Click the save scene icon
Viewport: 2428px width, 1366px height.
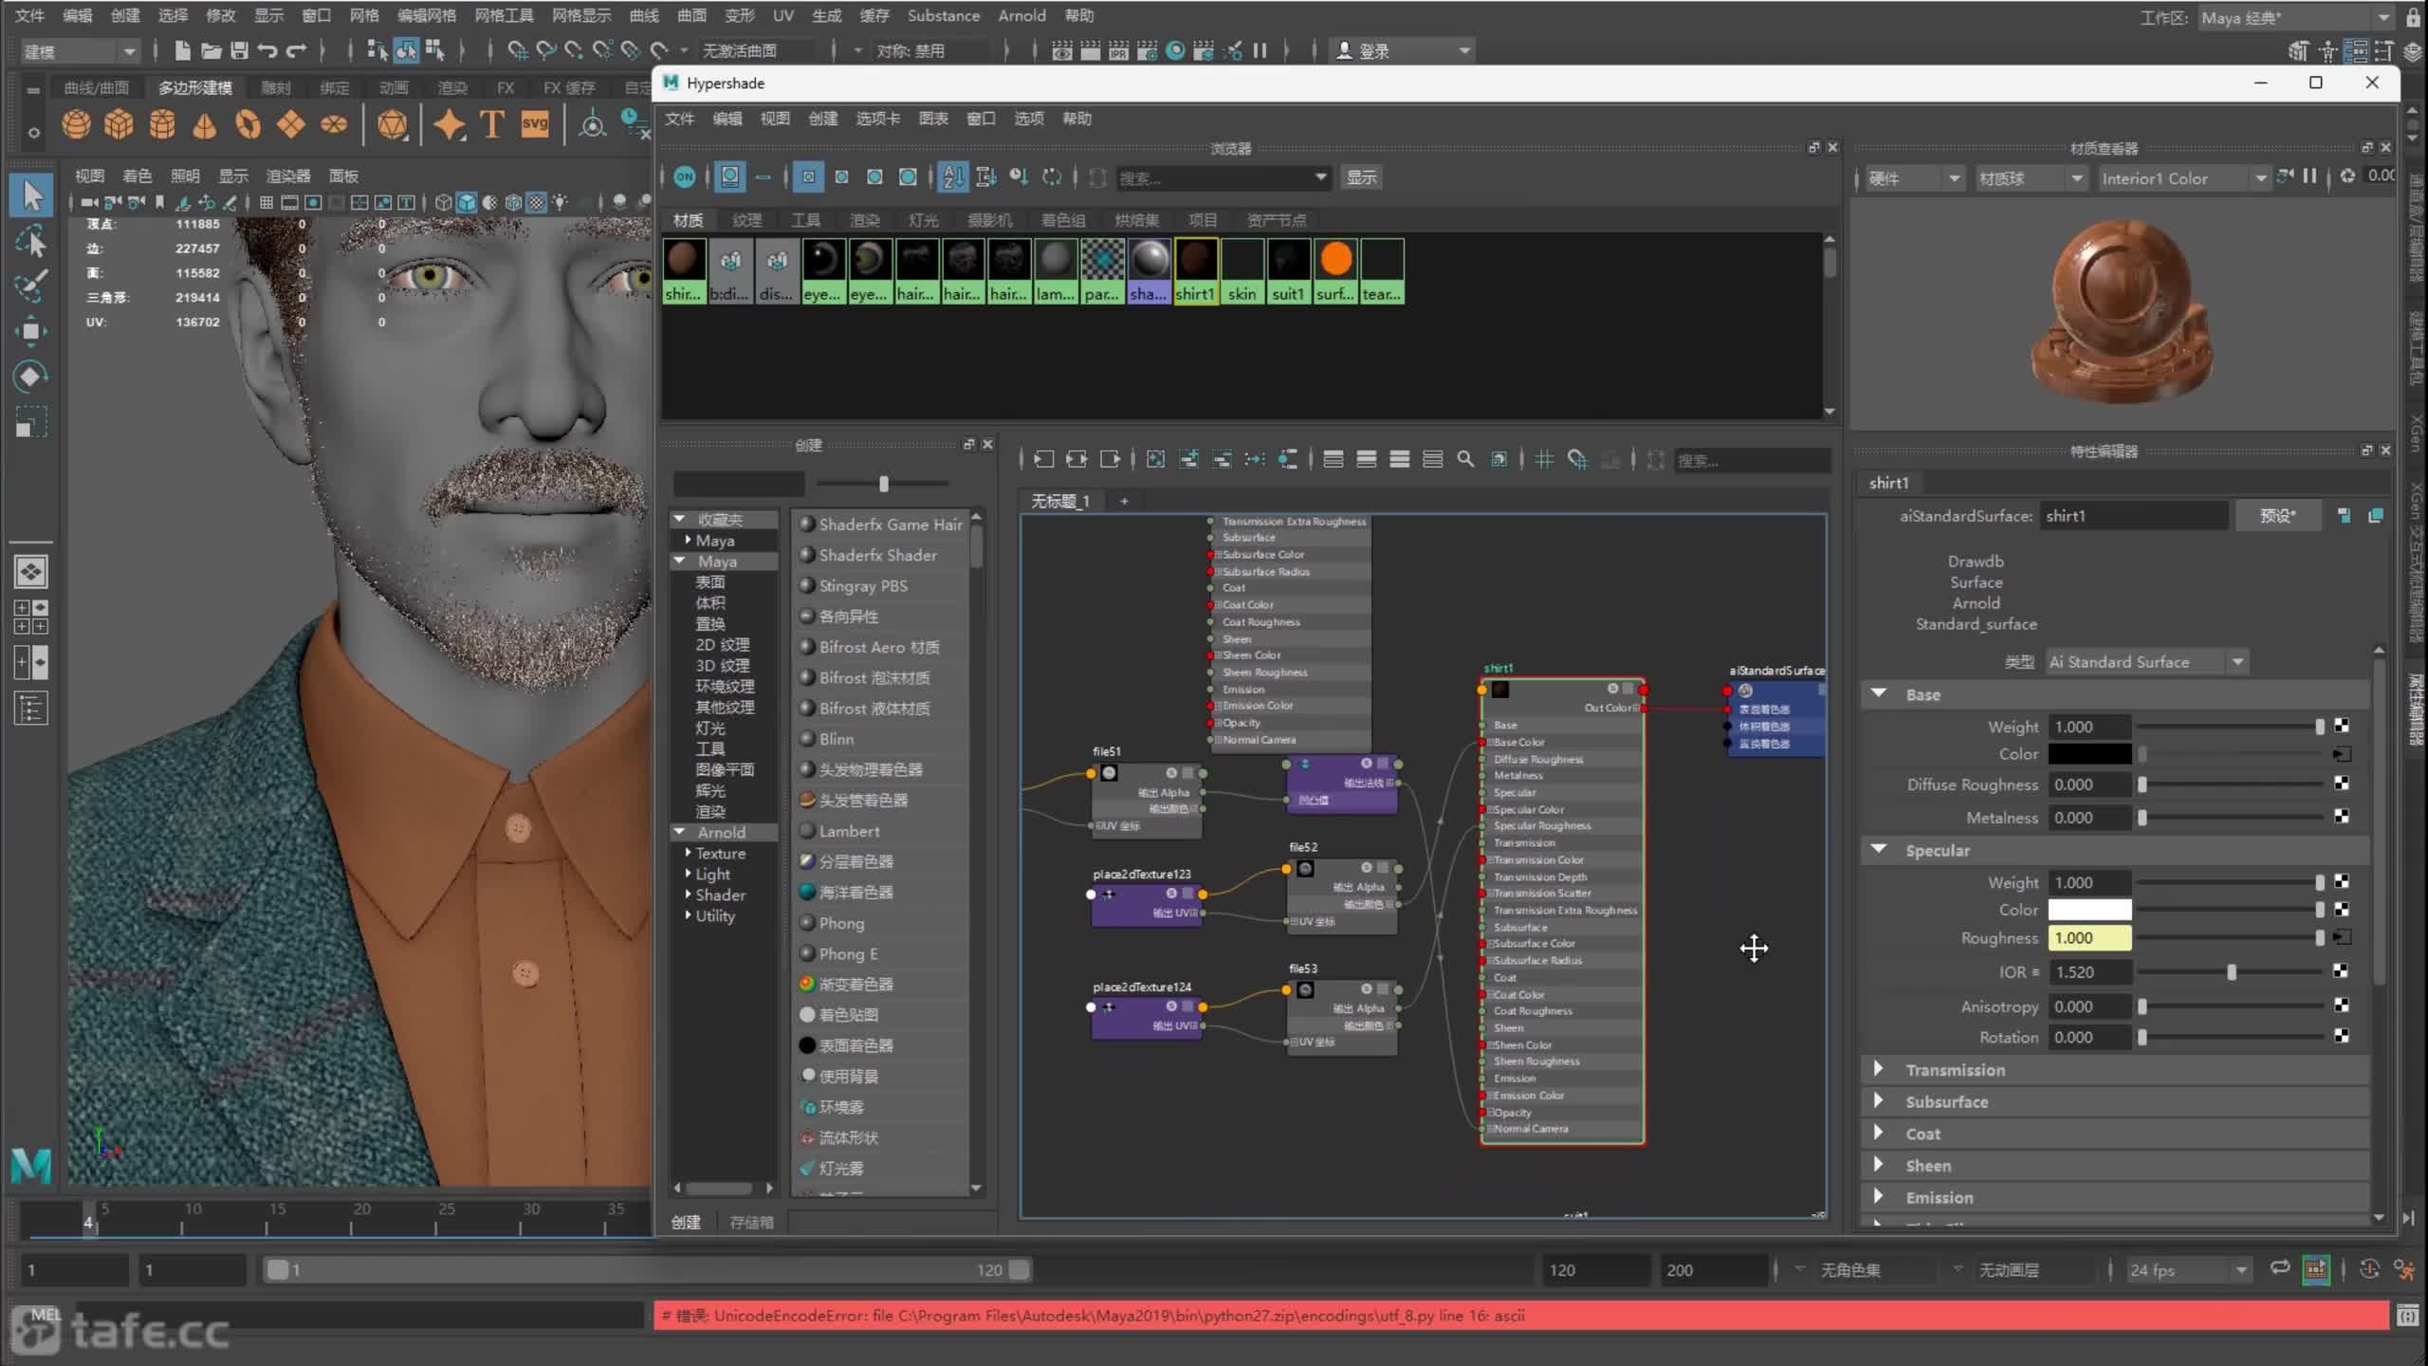pyautogui.click(x=239, y=50)
